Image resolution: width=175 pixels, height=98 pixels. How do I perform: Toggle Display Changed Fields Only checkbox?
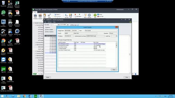tap(59, 40)
